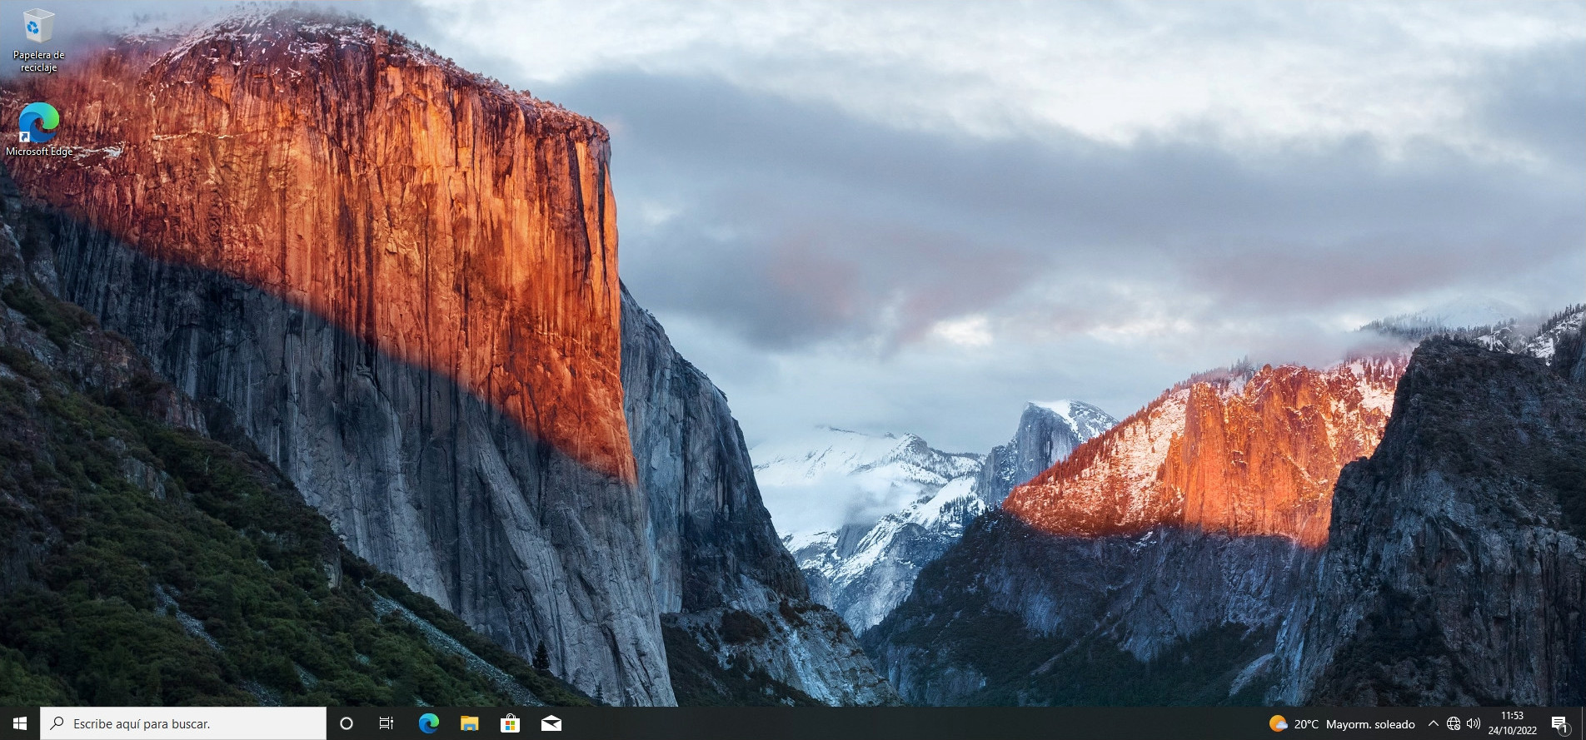Open the '20°C Mayorm. soleado' weather text

click(1354, 724)
